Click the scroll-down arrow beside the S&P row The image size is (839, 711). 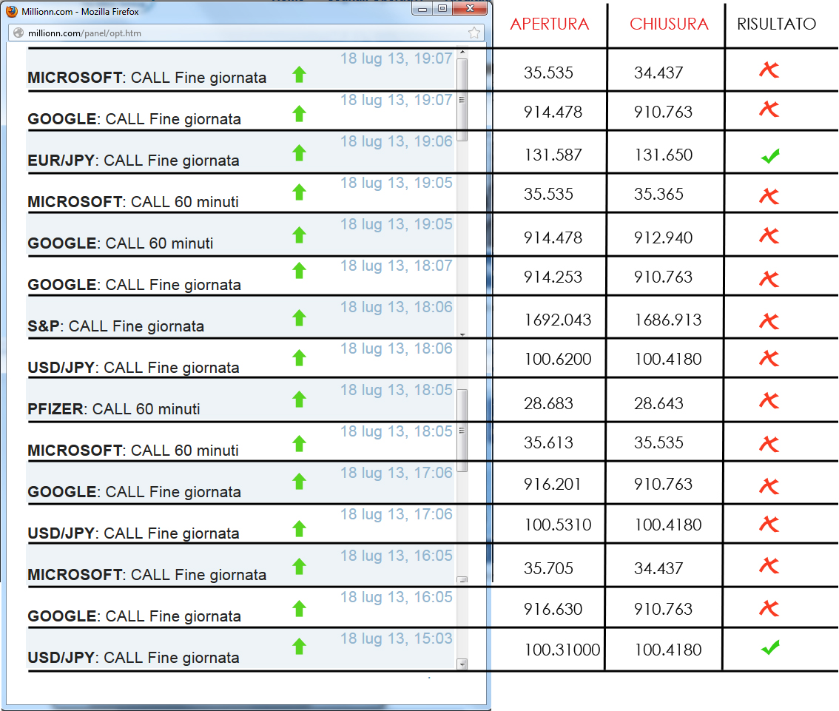pos(462,334)
